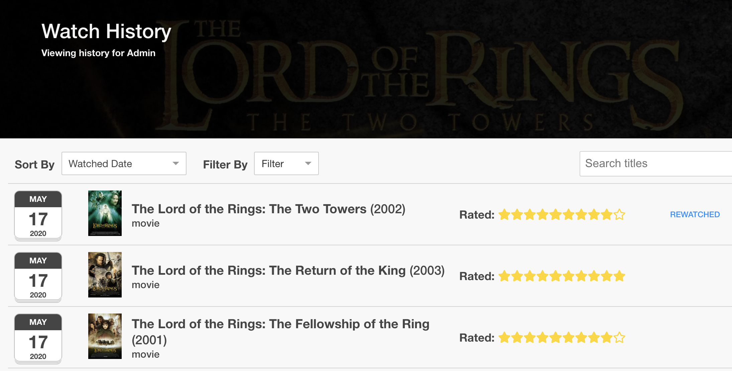732x371 pixels.
Task: Click the REWATCHED label for Two Towers
Action: tap(695, 215)
